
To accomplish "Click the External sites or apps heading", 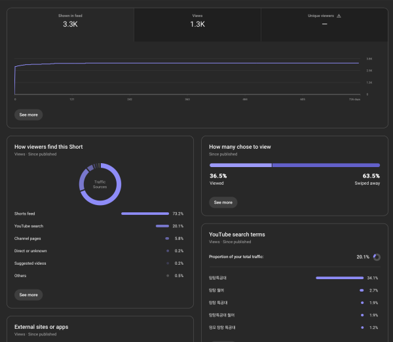I will click(x=41, y=327).
